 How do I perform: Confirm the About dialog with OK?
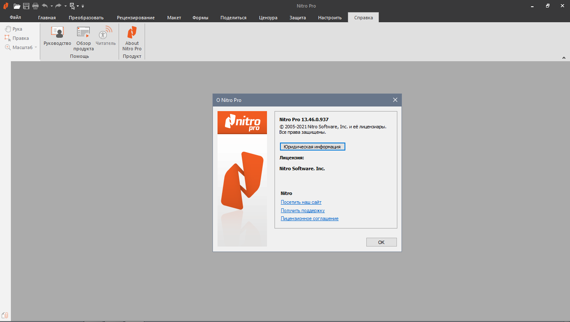[x=381, y=242]
